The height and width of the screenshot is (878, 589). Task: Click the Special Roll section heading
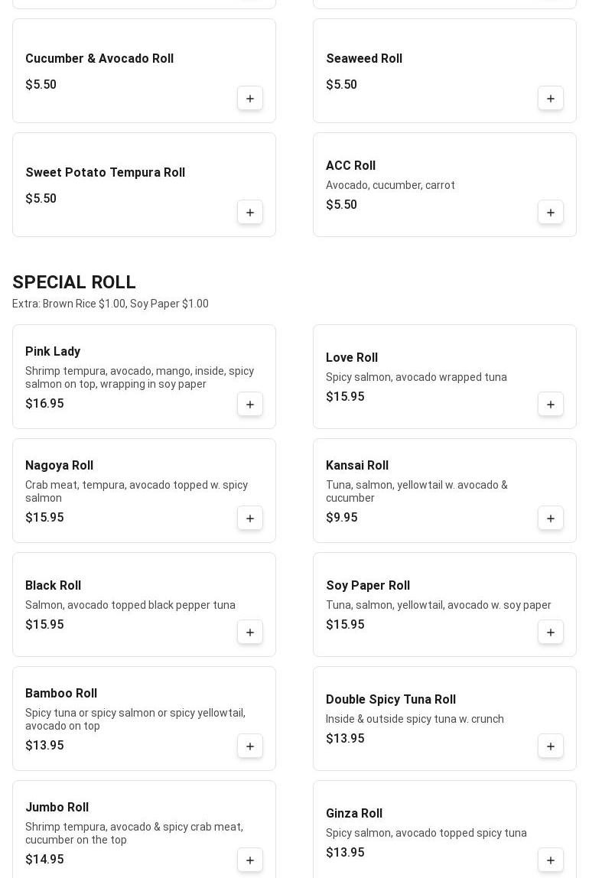(x=74, y=282)
